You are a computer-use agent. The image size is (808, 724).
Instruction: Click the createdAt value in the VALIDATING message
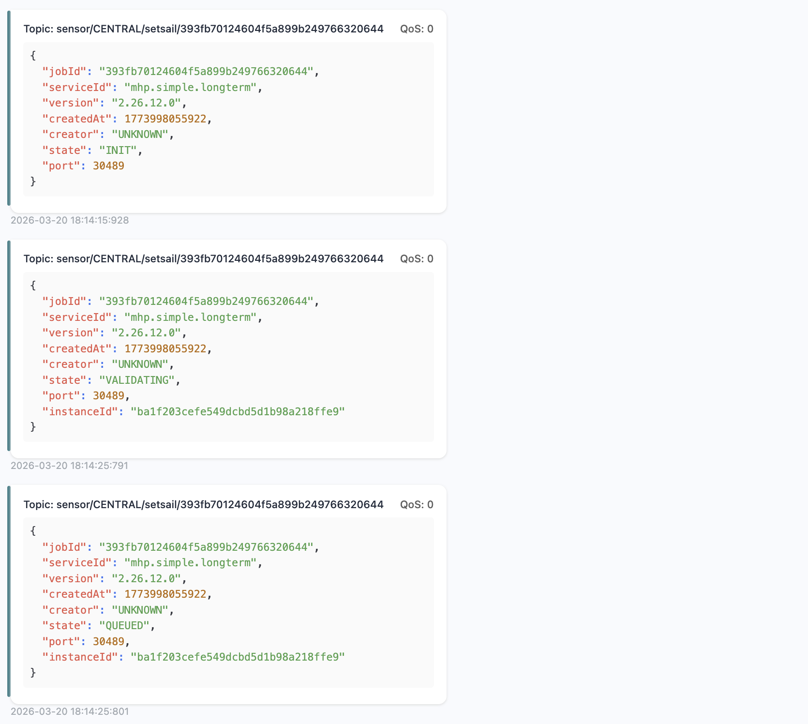pos(165,349)
